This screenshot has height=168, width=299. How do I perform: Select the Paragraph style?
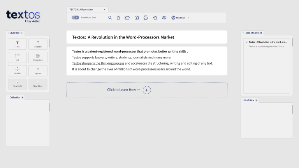38,57
